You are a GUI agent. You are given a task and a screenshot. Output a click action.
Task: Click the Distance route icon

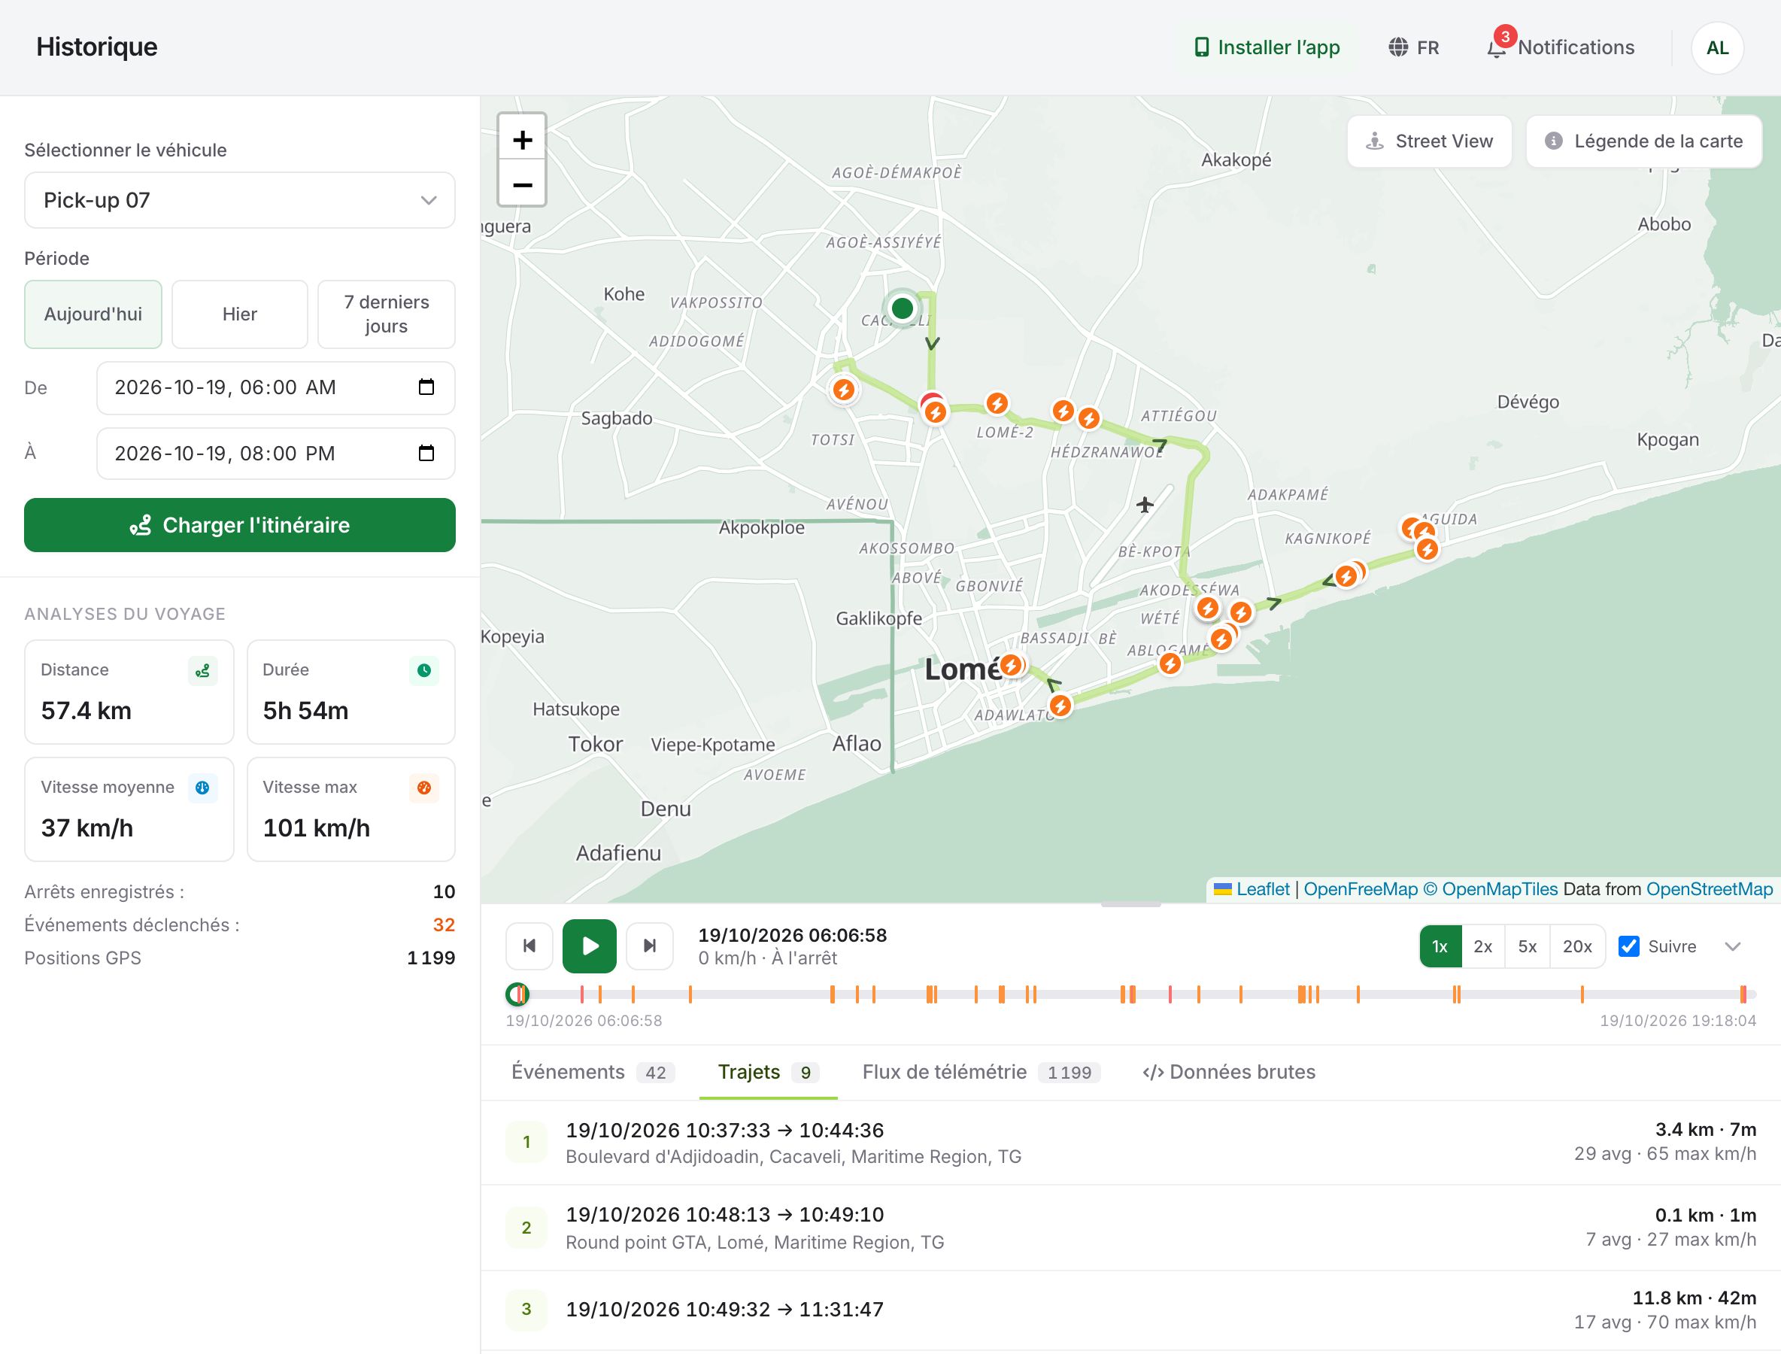tap(202, 670)
